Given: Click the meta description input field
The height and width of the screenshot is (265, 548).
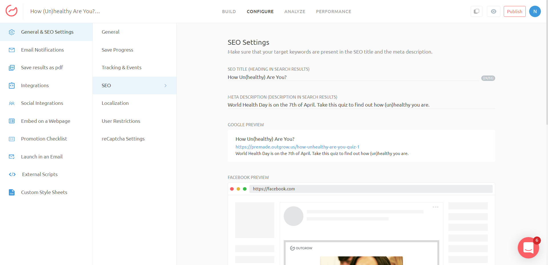Looking at the screenshot, I should [x=361, y=105].
